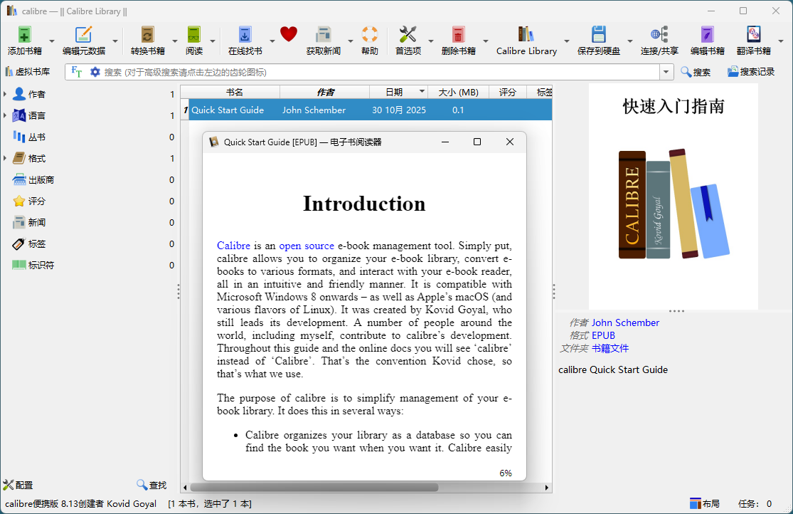Sort by the Date (日期) column header

(x=393, y=92)
